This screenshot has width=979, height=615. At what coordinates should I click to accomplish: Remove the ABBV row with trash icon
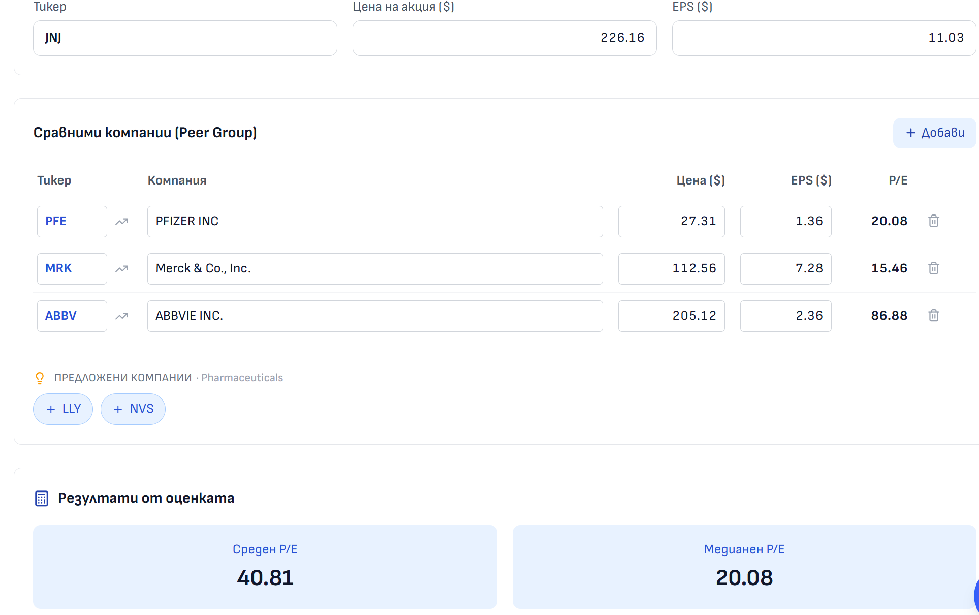coord(933,316)
